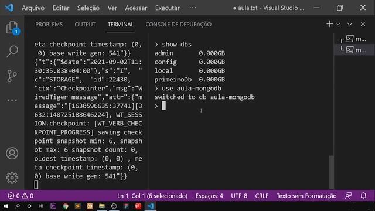Image resolution: width=375 pixels, height=211 pixels.
Task: Open the Editar menu
Action: (x=61, y=8)
